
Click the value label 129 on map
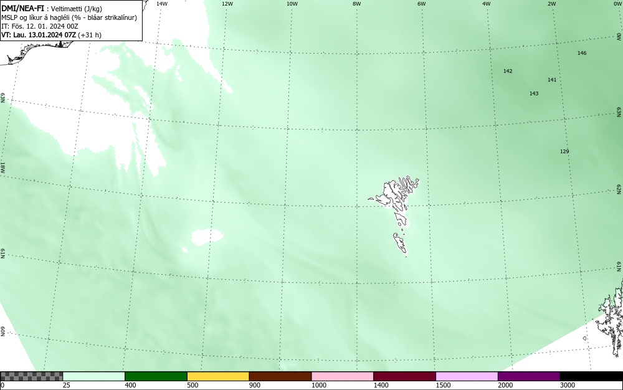coord(564,151)
